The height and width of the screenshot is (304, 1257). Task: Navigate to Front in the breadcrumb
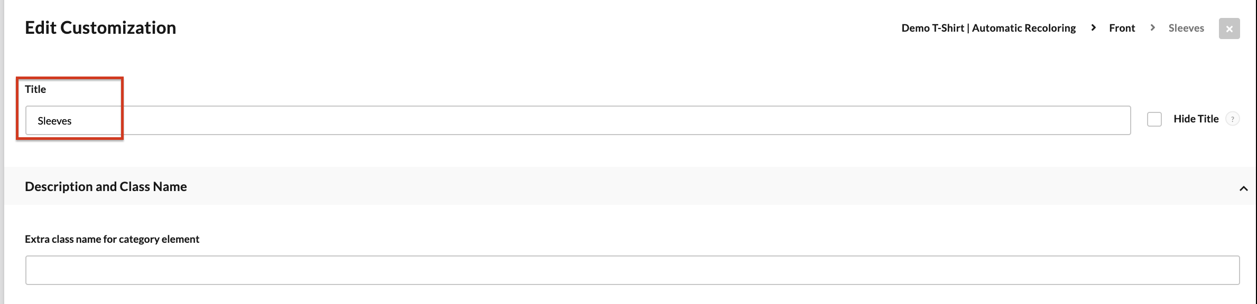(x=1122, y=28)
